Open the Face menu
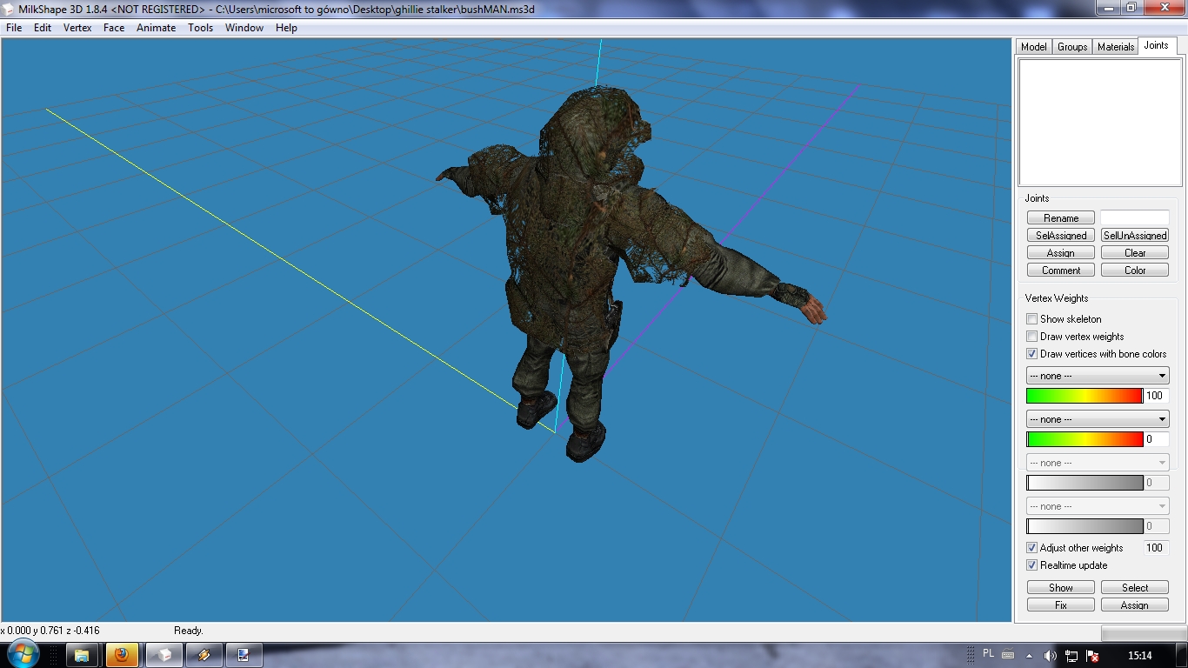The width and height of the screenshot is (1188, 668). (114, 28)
